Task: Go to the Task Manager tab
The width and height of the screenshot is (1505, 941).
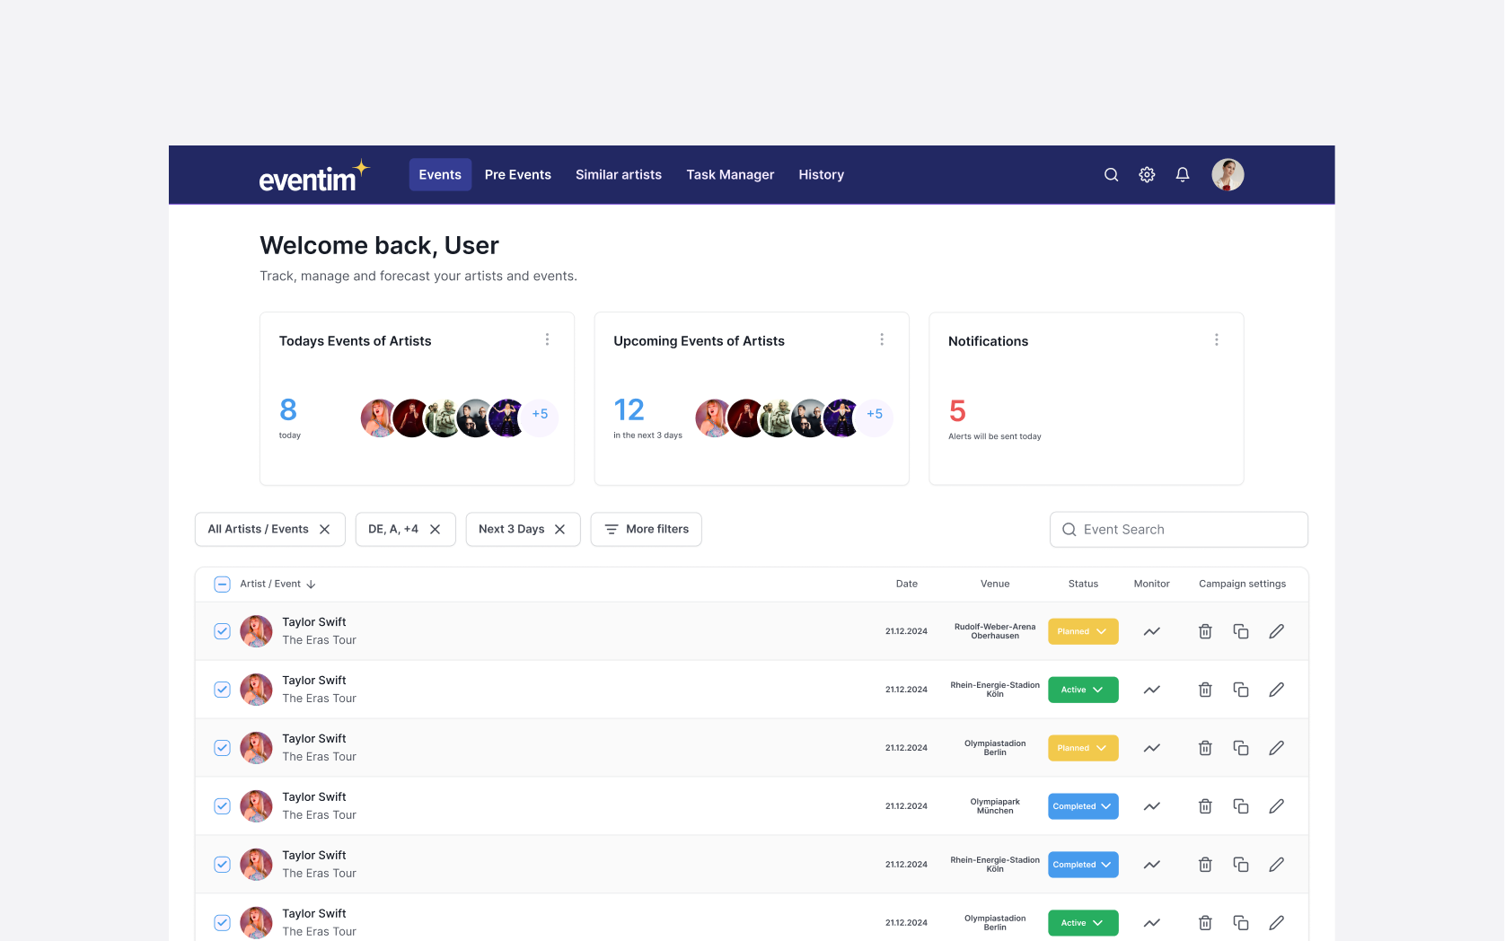Action: tap(730, 175)
